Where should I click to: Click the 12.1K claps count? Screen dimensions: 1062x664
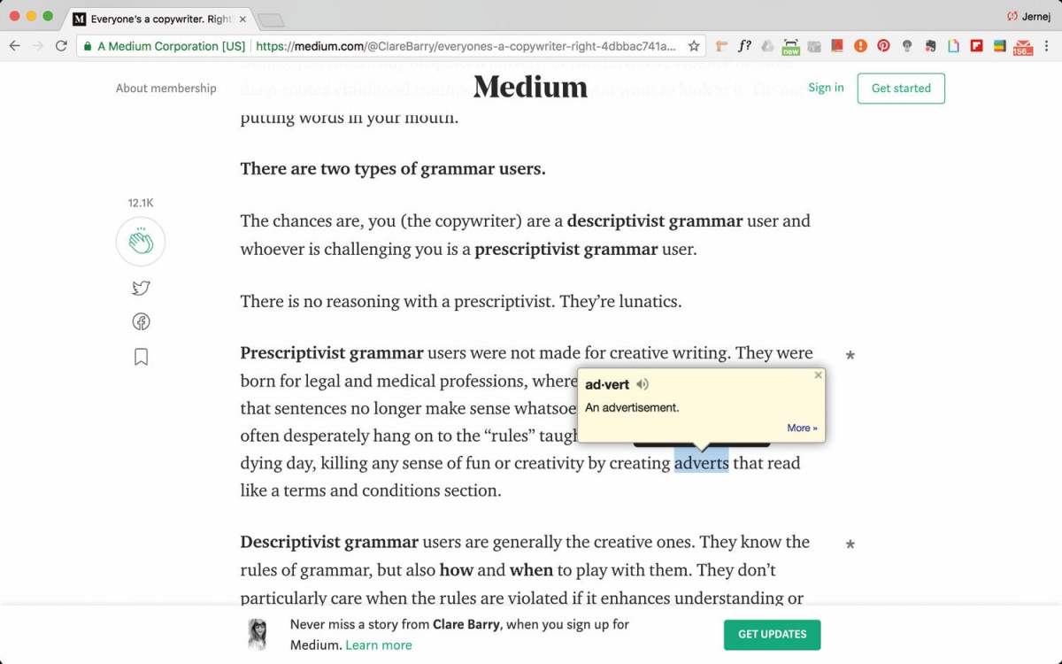click(x=141, y=203)
